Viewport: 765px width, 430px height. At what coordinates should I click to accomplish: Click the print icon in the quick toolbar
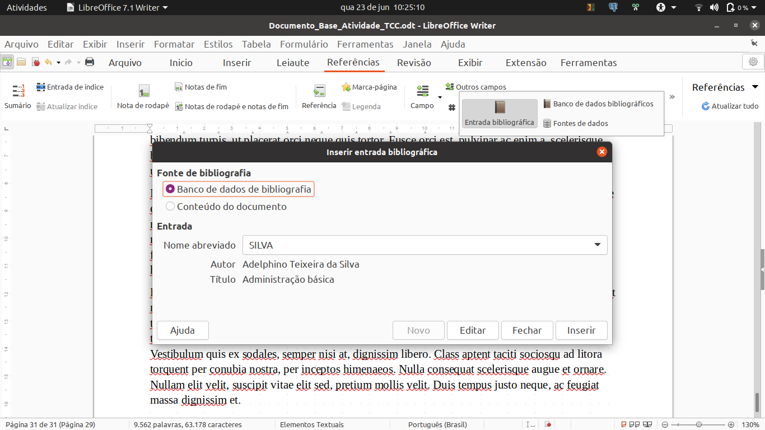(90, 62)
